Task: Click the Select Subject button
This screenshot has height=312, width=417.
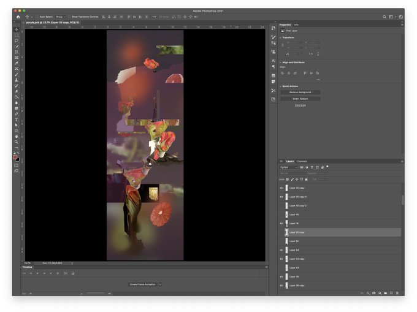Action: 300,99
